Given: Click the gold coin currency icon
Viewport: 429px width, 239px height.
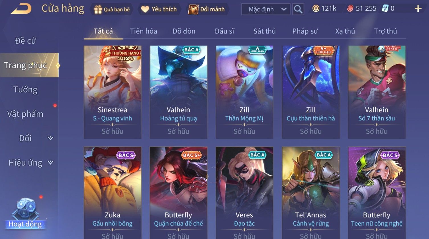Looking at the screenshot, I should pyautogui.click(x=316, y=9).
